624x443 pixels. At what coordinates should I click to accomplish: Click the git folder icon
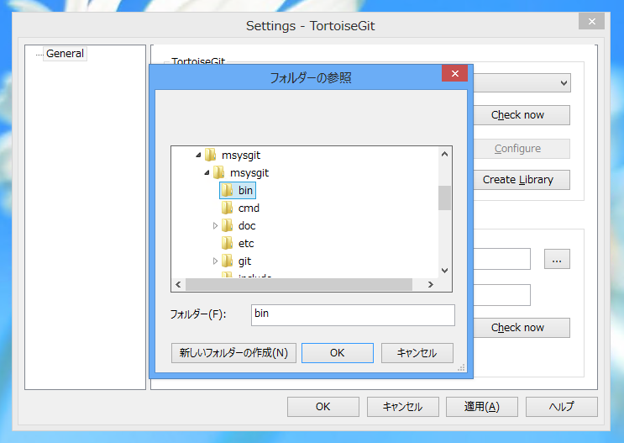coord(228,261)
